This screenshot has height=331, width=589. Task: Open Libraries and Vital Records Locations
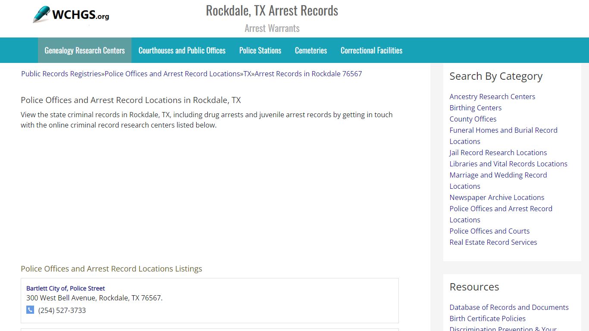click(x=508, y=164)
